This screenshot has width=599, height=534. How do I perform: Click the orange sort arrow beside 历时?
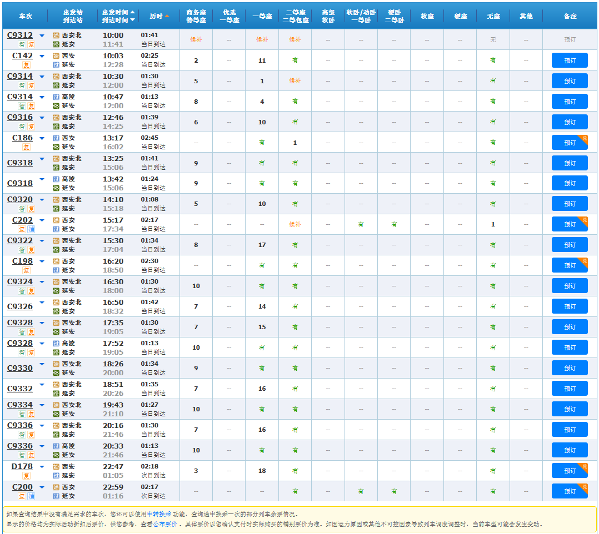[x=167, y=16]
